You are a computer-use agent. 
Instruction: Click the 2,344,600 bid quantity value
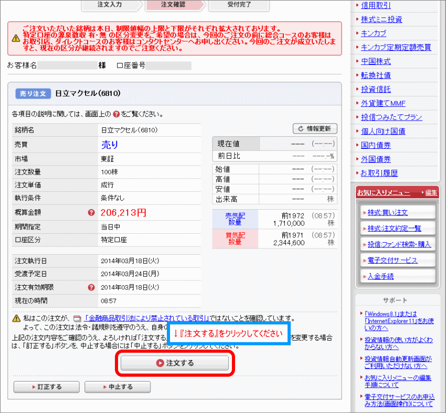[x=289, y=243]
